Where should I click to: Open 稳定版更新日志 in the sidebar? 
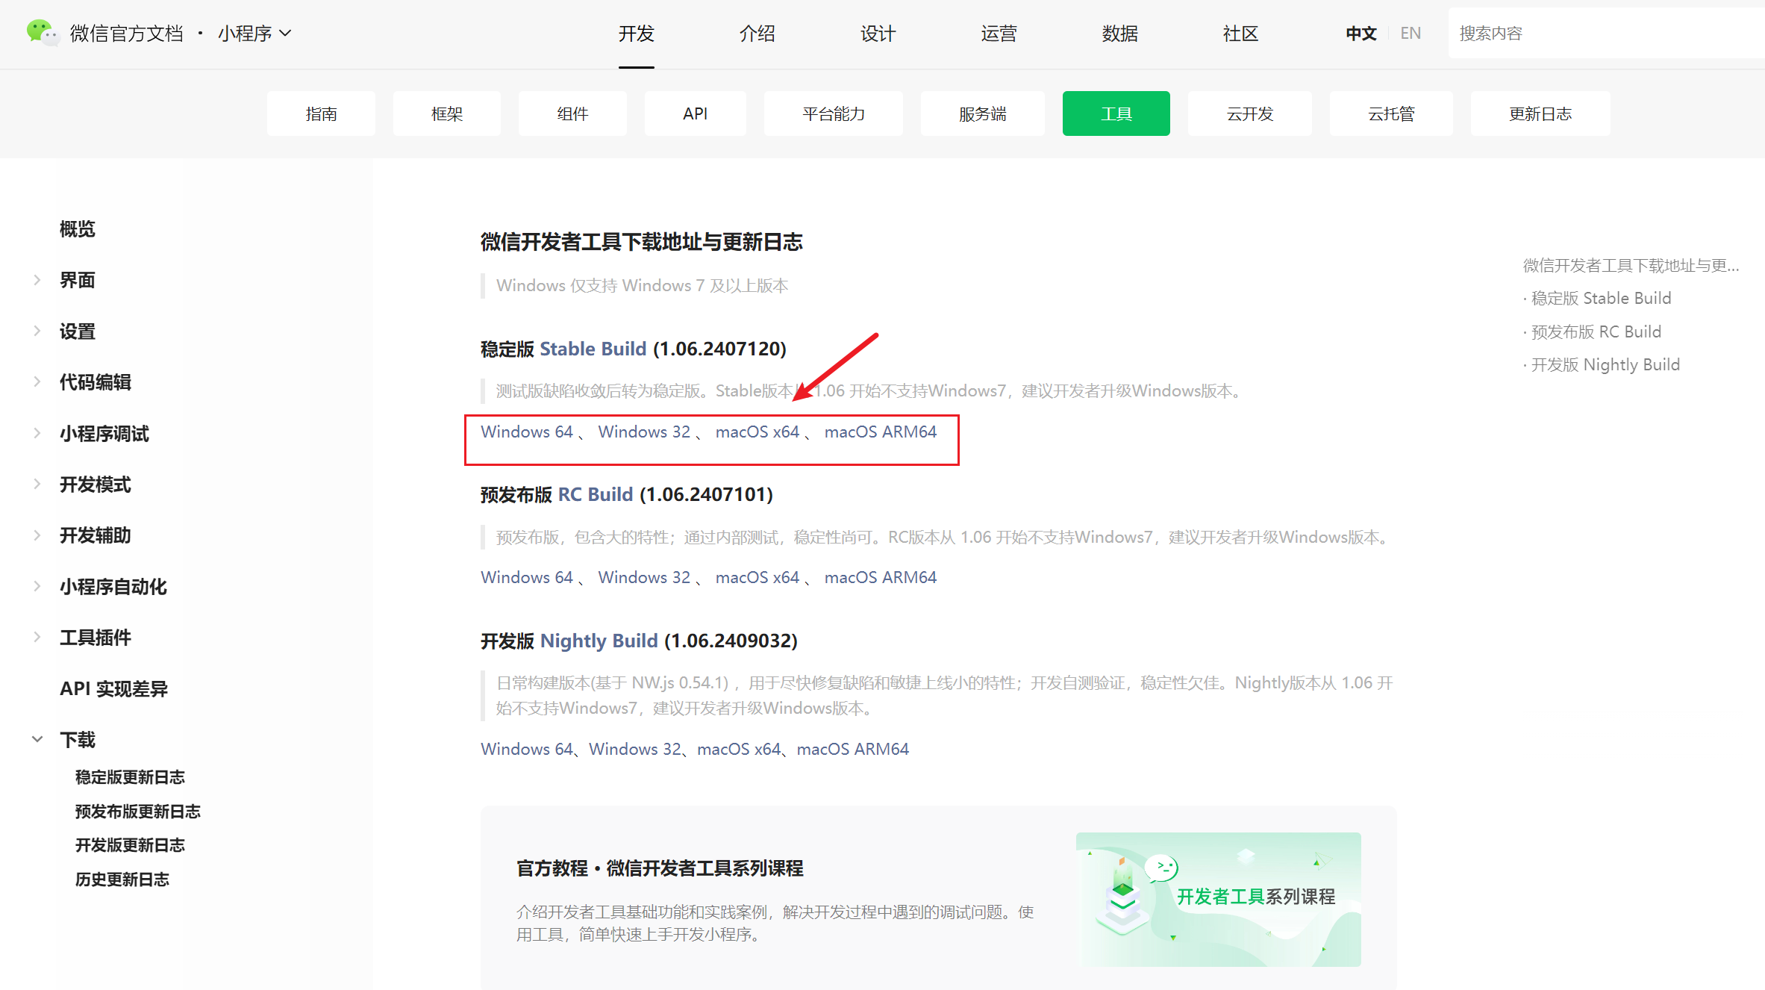130,777
